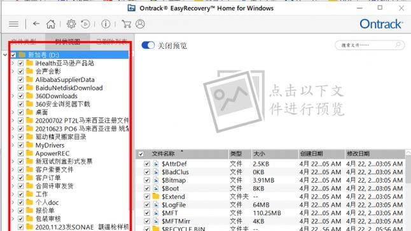Collapse the 新加卷 (D:) tree node
The height and width of the screenshot is (231, 411).
click(x=5, y=55)
